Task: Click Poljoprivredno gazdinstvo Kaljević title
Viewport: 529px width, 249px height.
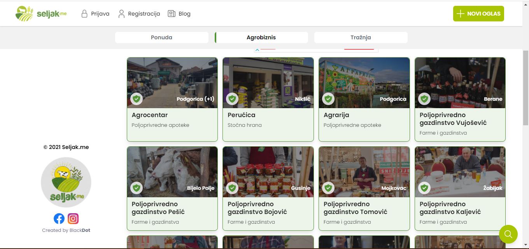Action: [x=450, y=208]
